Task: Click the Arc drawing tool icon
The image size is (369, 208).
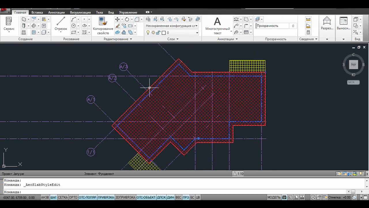Action: coord(74,19)
